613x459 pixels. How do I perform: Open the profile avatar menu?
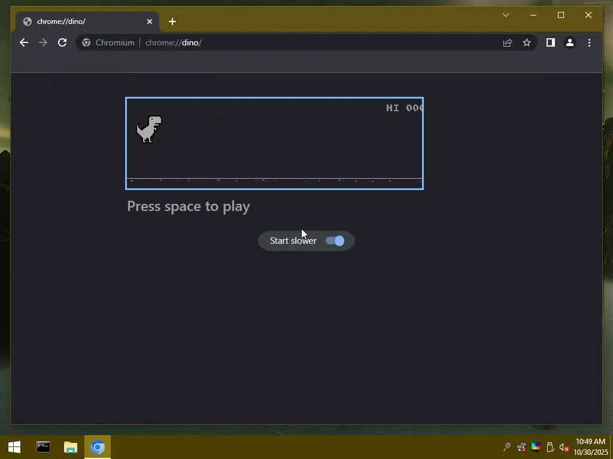[570, 42]
